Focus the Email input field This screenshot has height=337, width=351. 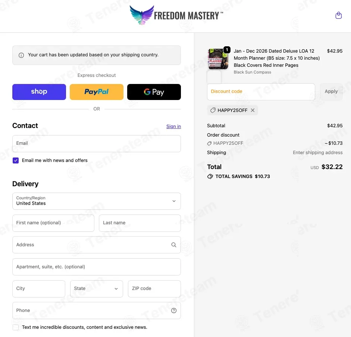point(96,143)
